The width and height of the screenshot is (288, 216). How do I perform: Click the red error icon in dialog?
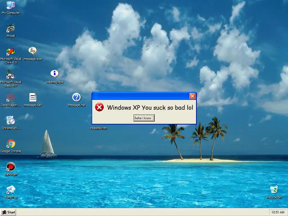pos(99,107)
